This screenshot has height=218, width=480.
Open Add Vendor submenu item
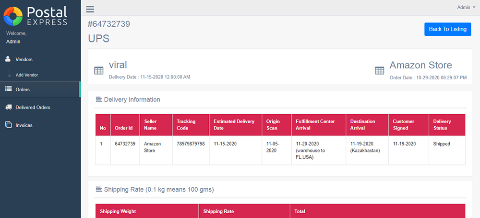click(26, 75)
